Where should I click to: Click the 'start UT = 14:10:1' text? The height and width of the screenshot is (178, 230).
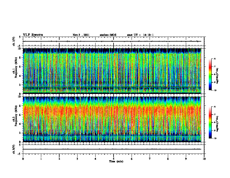click(x=140, y=35)
